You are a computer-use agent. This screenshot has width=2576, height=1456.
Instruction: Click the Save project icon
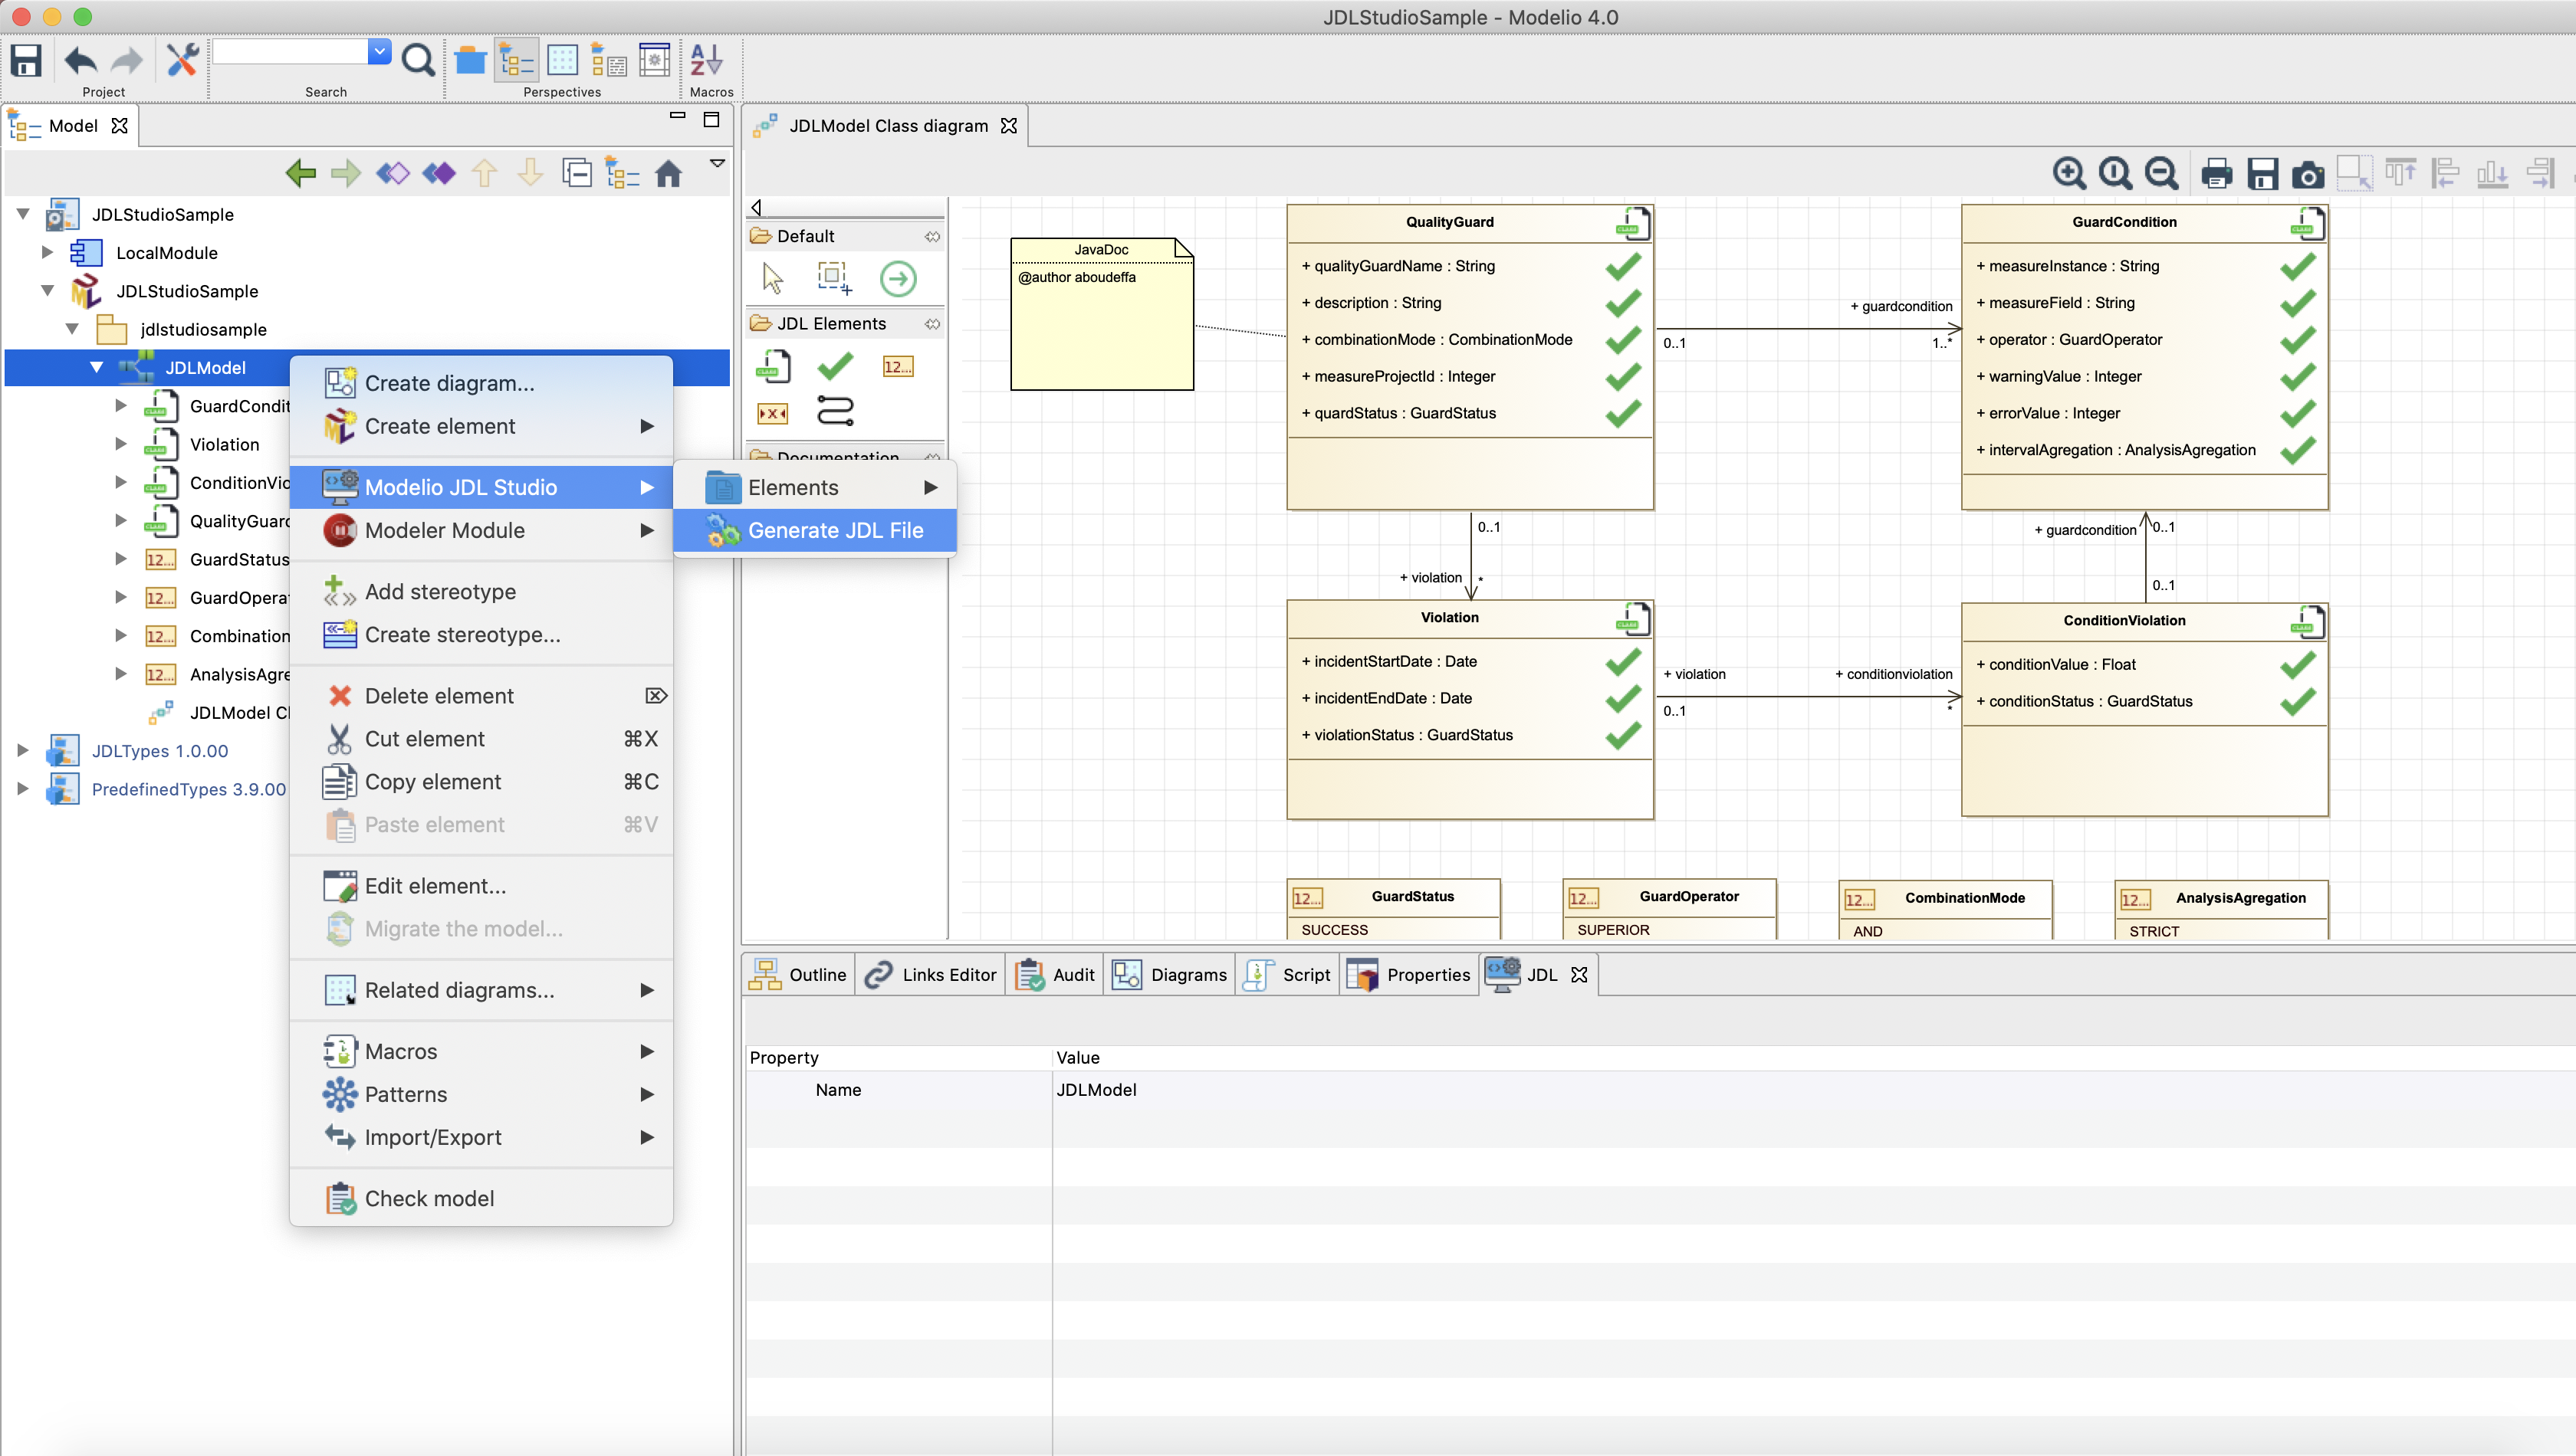coord(26,60)
